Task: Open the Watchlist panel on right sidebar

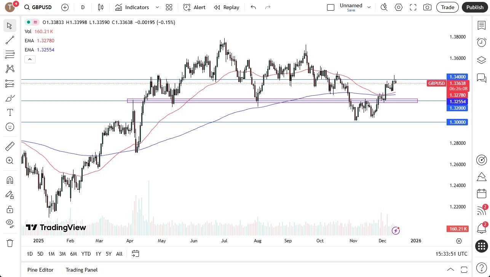Action: click(481, 25)
